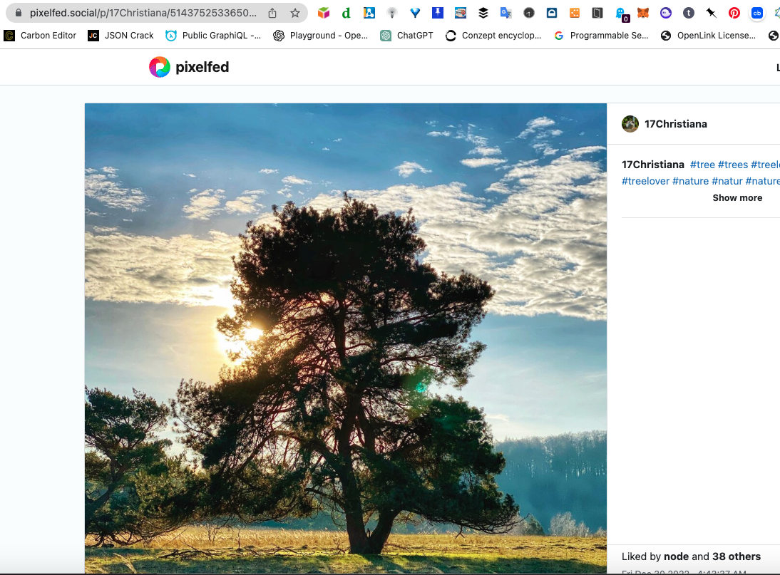Open the MetaMask fox extension
The width and height of the screenshot is (780, 575).
pyautogui.click(x=643, y=13)
